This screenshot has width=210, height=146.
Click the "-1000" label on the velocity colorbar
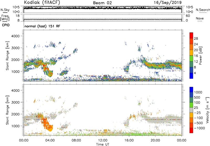click(199, 128)
